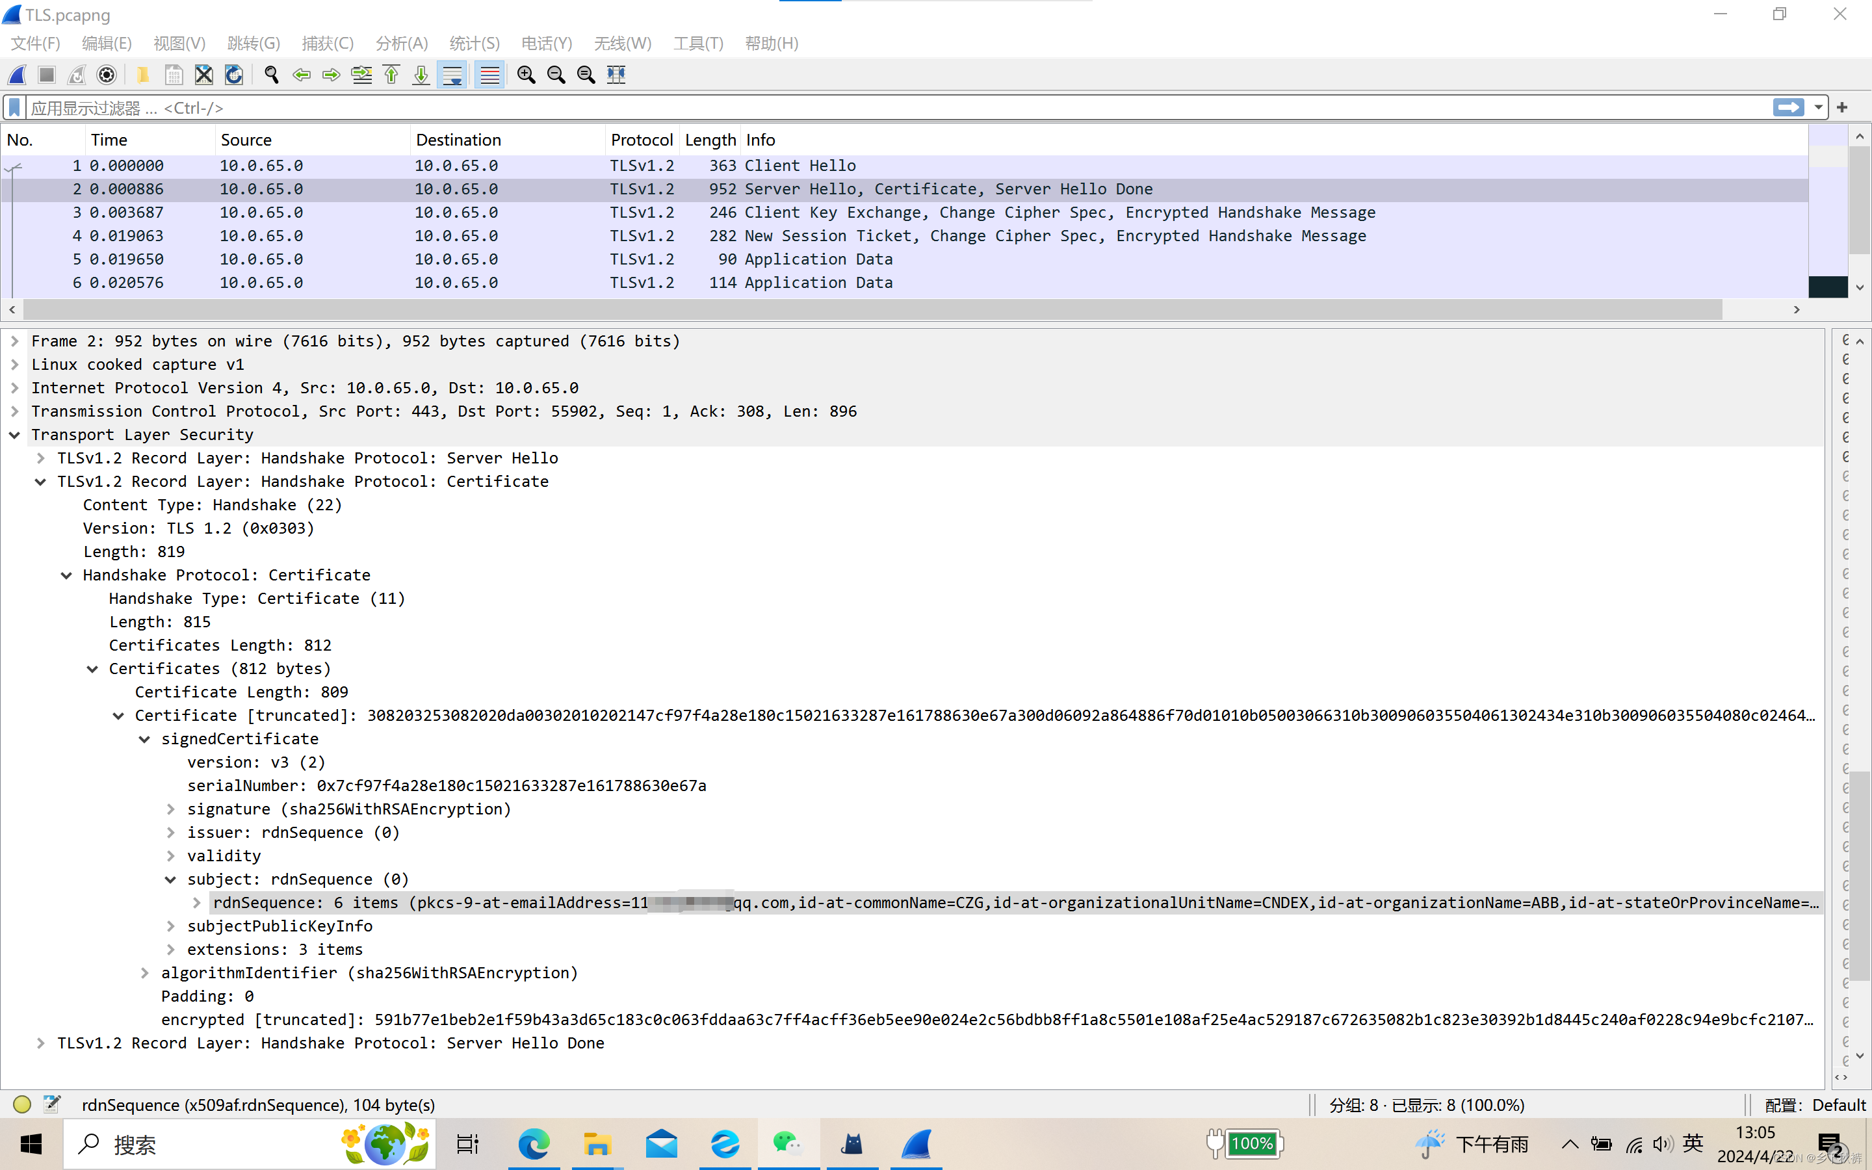Viewport: 1872px width, 1170px height.
Task: Open Microsoft Edge from the taskbar
Action: click(x=534, y=1144)
